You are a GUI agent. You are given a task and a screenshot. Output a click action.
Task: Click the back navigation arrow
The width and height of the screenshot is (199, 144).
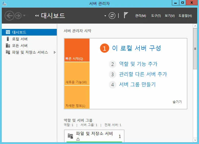9,16
